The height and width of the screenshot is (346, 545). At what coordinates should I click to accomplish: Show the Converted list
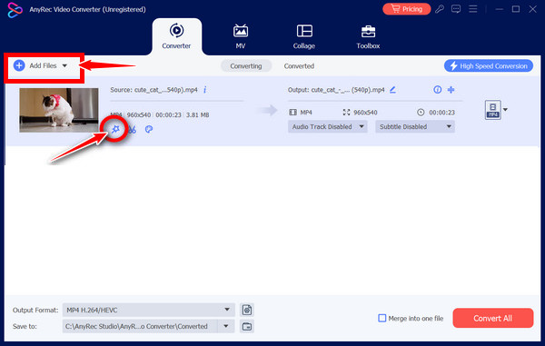pyautogui.click(x=299, y=66)
